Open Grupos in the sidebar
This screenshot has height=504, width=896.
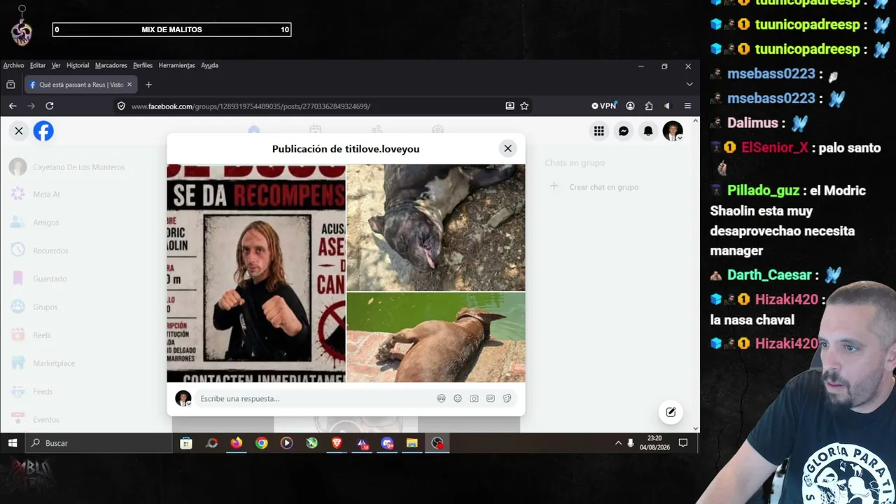click(35, 307)
